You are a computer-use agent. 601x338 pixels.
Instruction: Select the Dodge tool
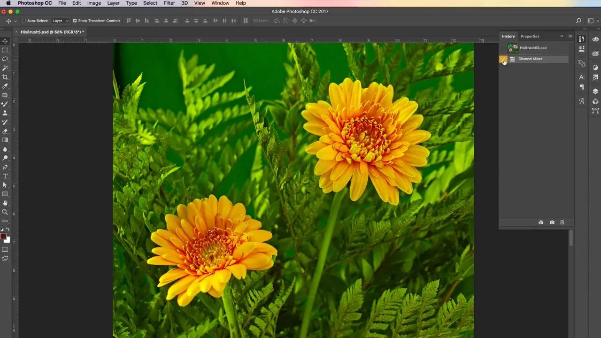(x=5, y=158)
